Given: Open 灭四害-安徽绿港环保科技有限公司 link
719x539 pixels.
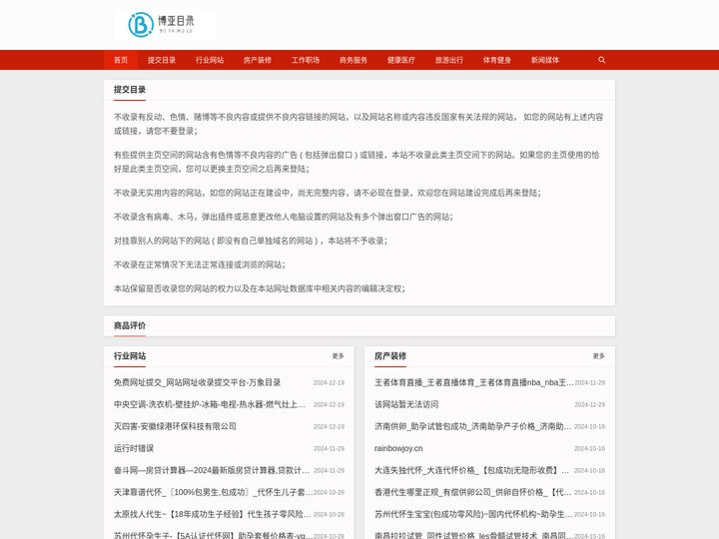Looking at the screenshot, I should [x=175, y=426].
